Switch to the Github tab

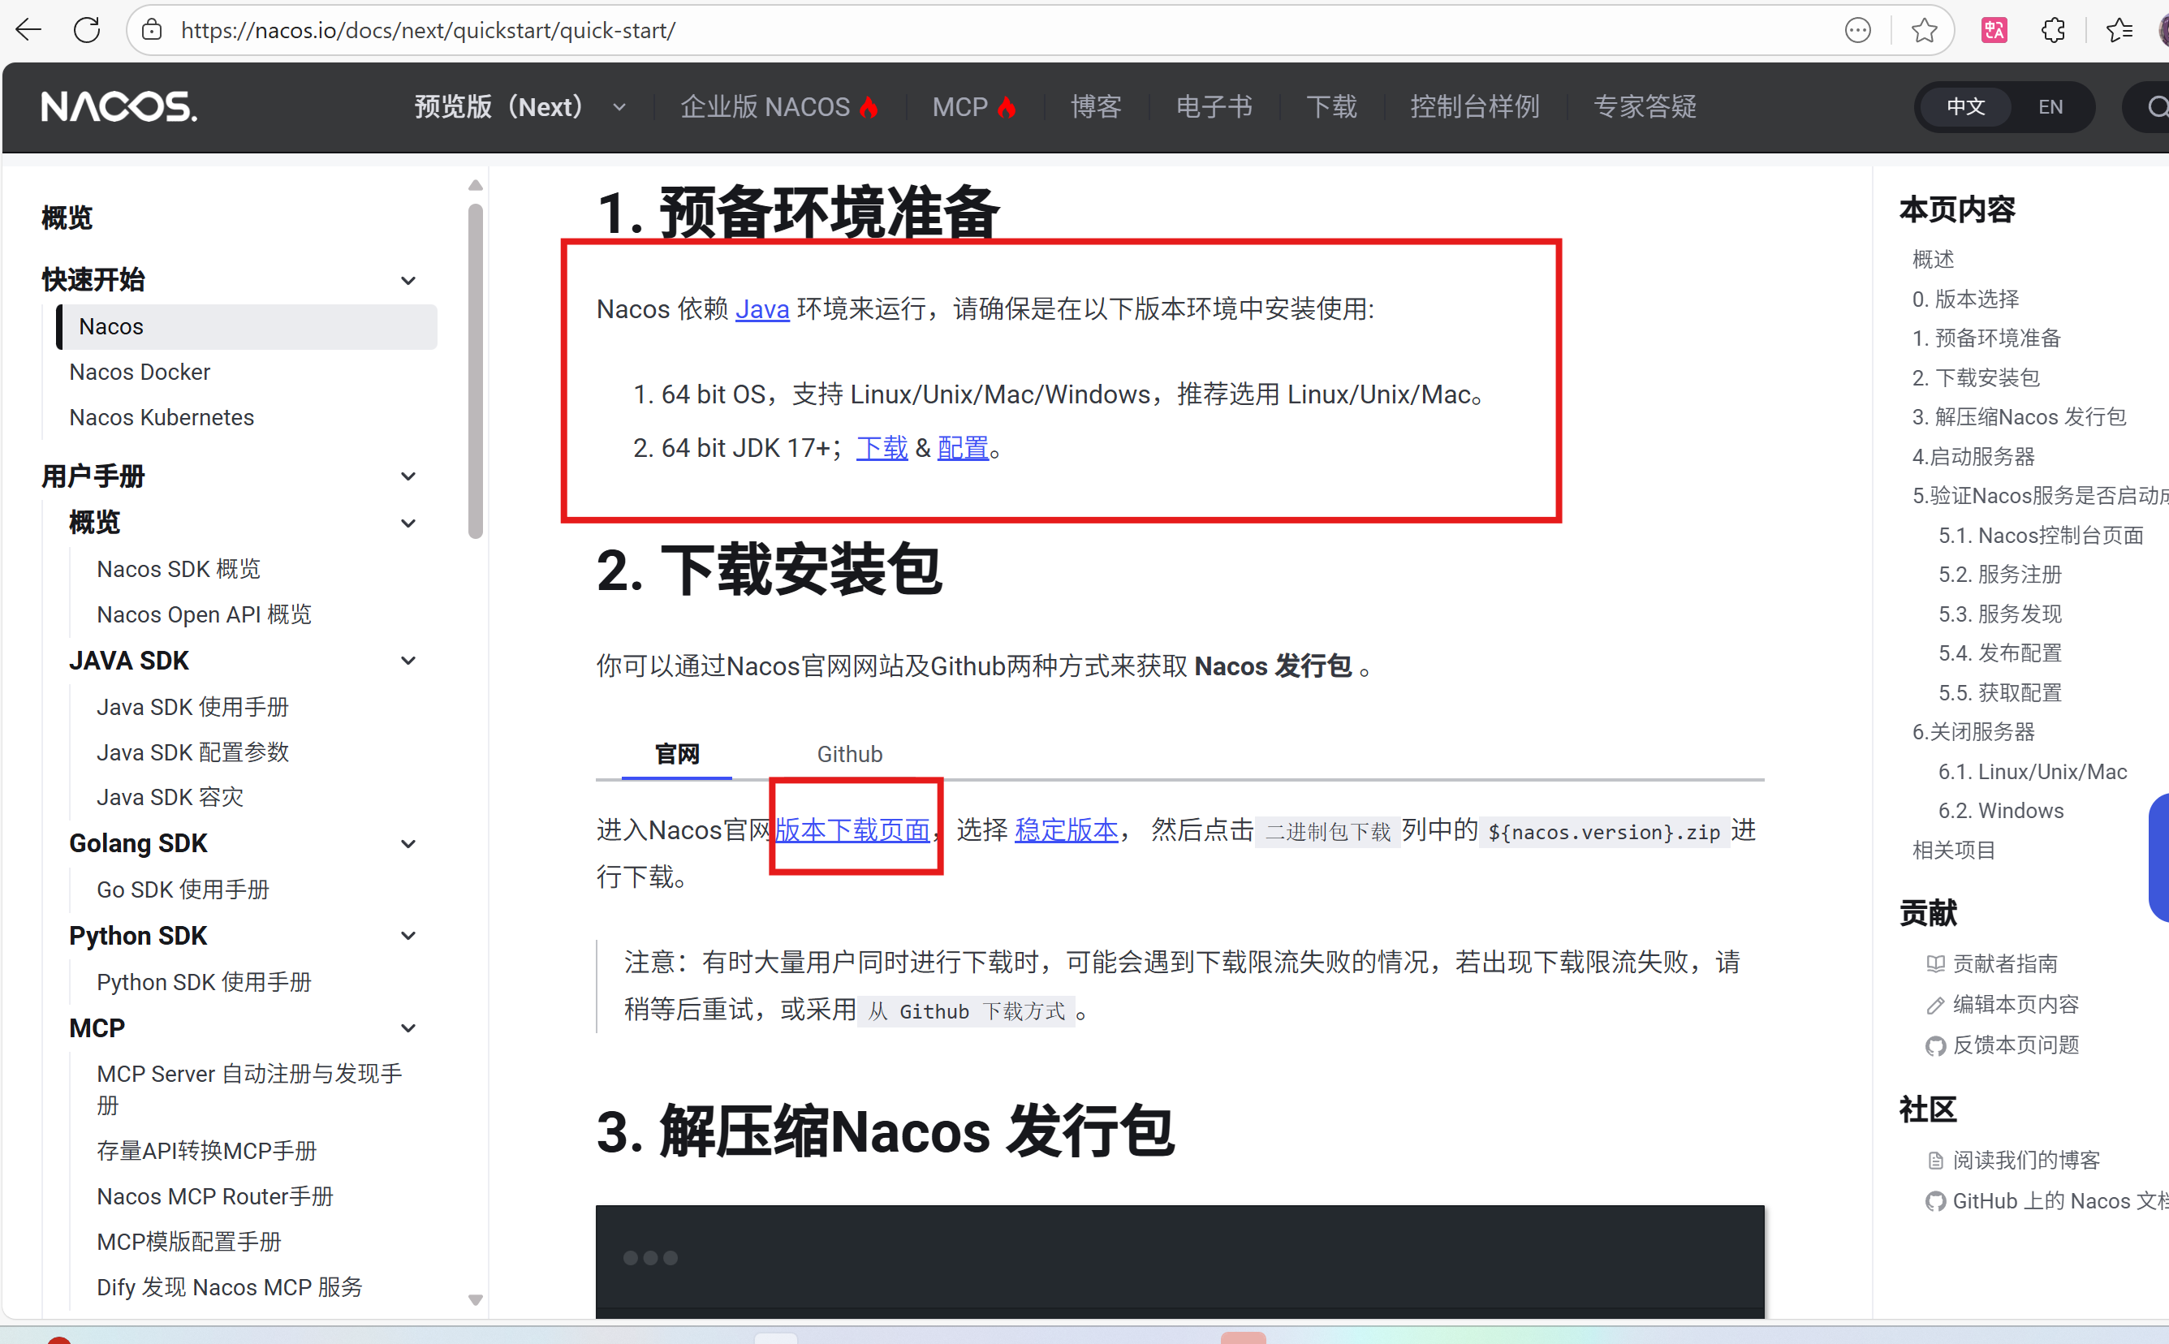tap(849, 754)
